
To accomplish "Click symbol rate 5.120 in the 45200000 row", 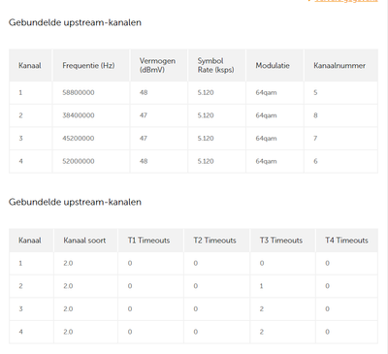I will [x=206, y=139].
